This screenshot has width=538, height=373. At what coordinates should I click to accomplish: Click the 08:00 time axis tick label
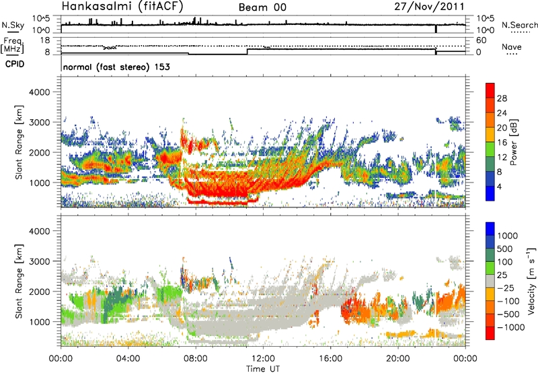point(195,359)
